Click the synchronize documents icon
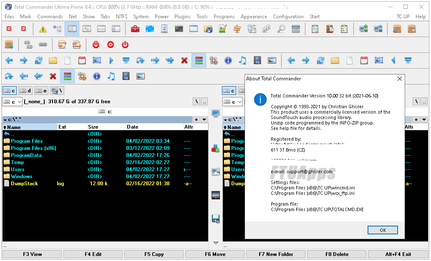This screenshot has width=431, height=261. [252, 29]
